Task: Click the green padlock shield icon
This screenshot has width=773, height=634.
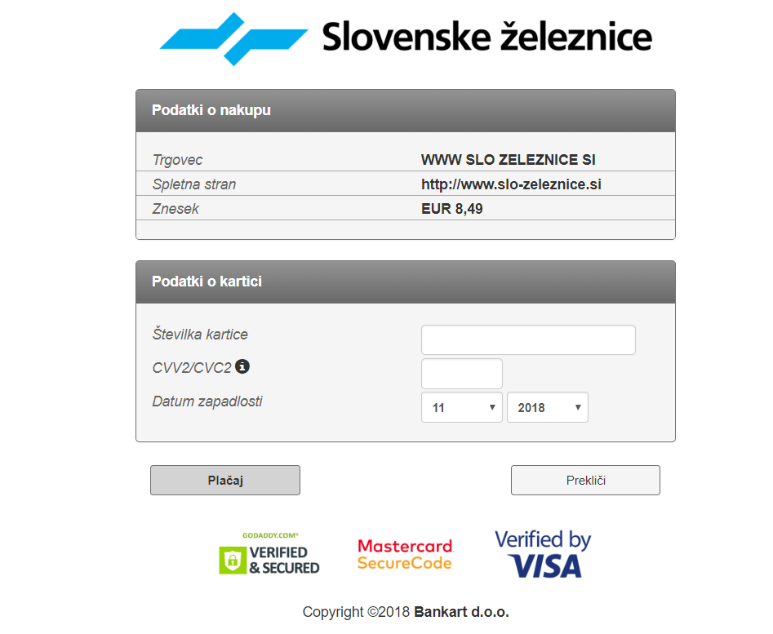Action: click(232, 560)
